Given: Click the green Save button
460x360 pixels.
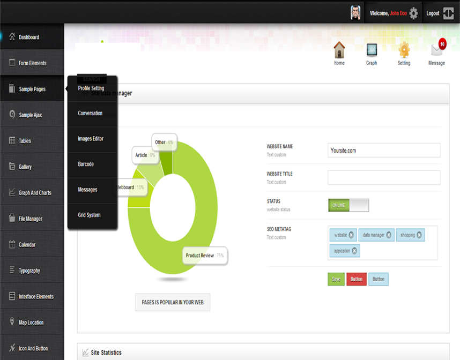Looking at the screenshot, I should click(x=336, y=279).
